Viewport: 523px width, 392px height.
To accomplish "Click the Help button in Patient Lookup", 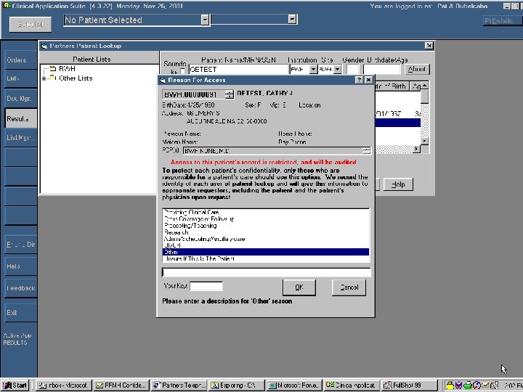I will tap(398, 184).
